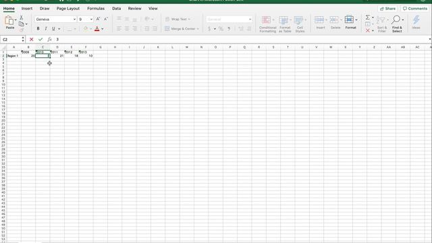The image size is (432, 243).
Task: Click the currency format icon
Action: click(x=209, y=28)
